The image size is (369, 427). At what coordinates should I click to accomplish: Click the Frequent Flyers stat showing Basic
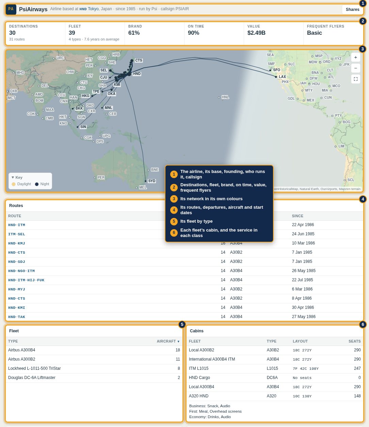pyautogui.click(x=333, y=34)
